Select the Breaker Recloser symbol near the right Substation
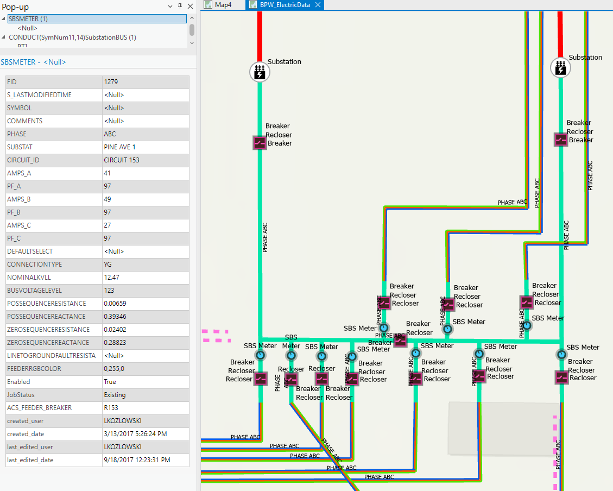This screenshot has width=613, height=491. click(x=560, y=139)
